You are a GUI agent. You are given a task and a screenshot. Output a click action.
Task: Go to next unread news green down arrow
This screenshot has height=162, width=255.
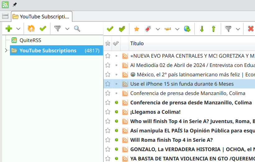202,29
